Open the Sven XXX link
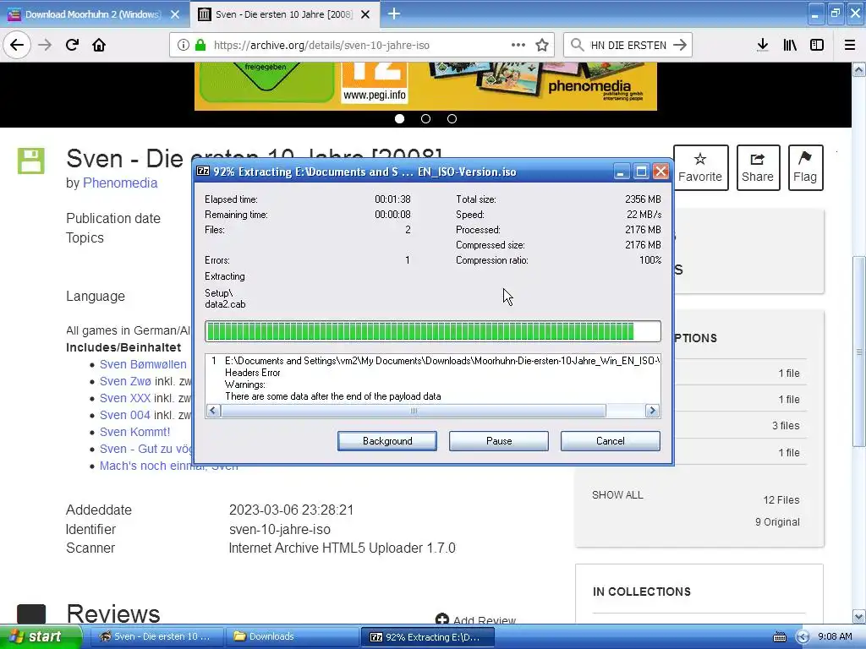Viewport: 866px width, 649px height. click(125, 398)
